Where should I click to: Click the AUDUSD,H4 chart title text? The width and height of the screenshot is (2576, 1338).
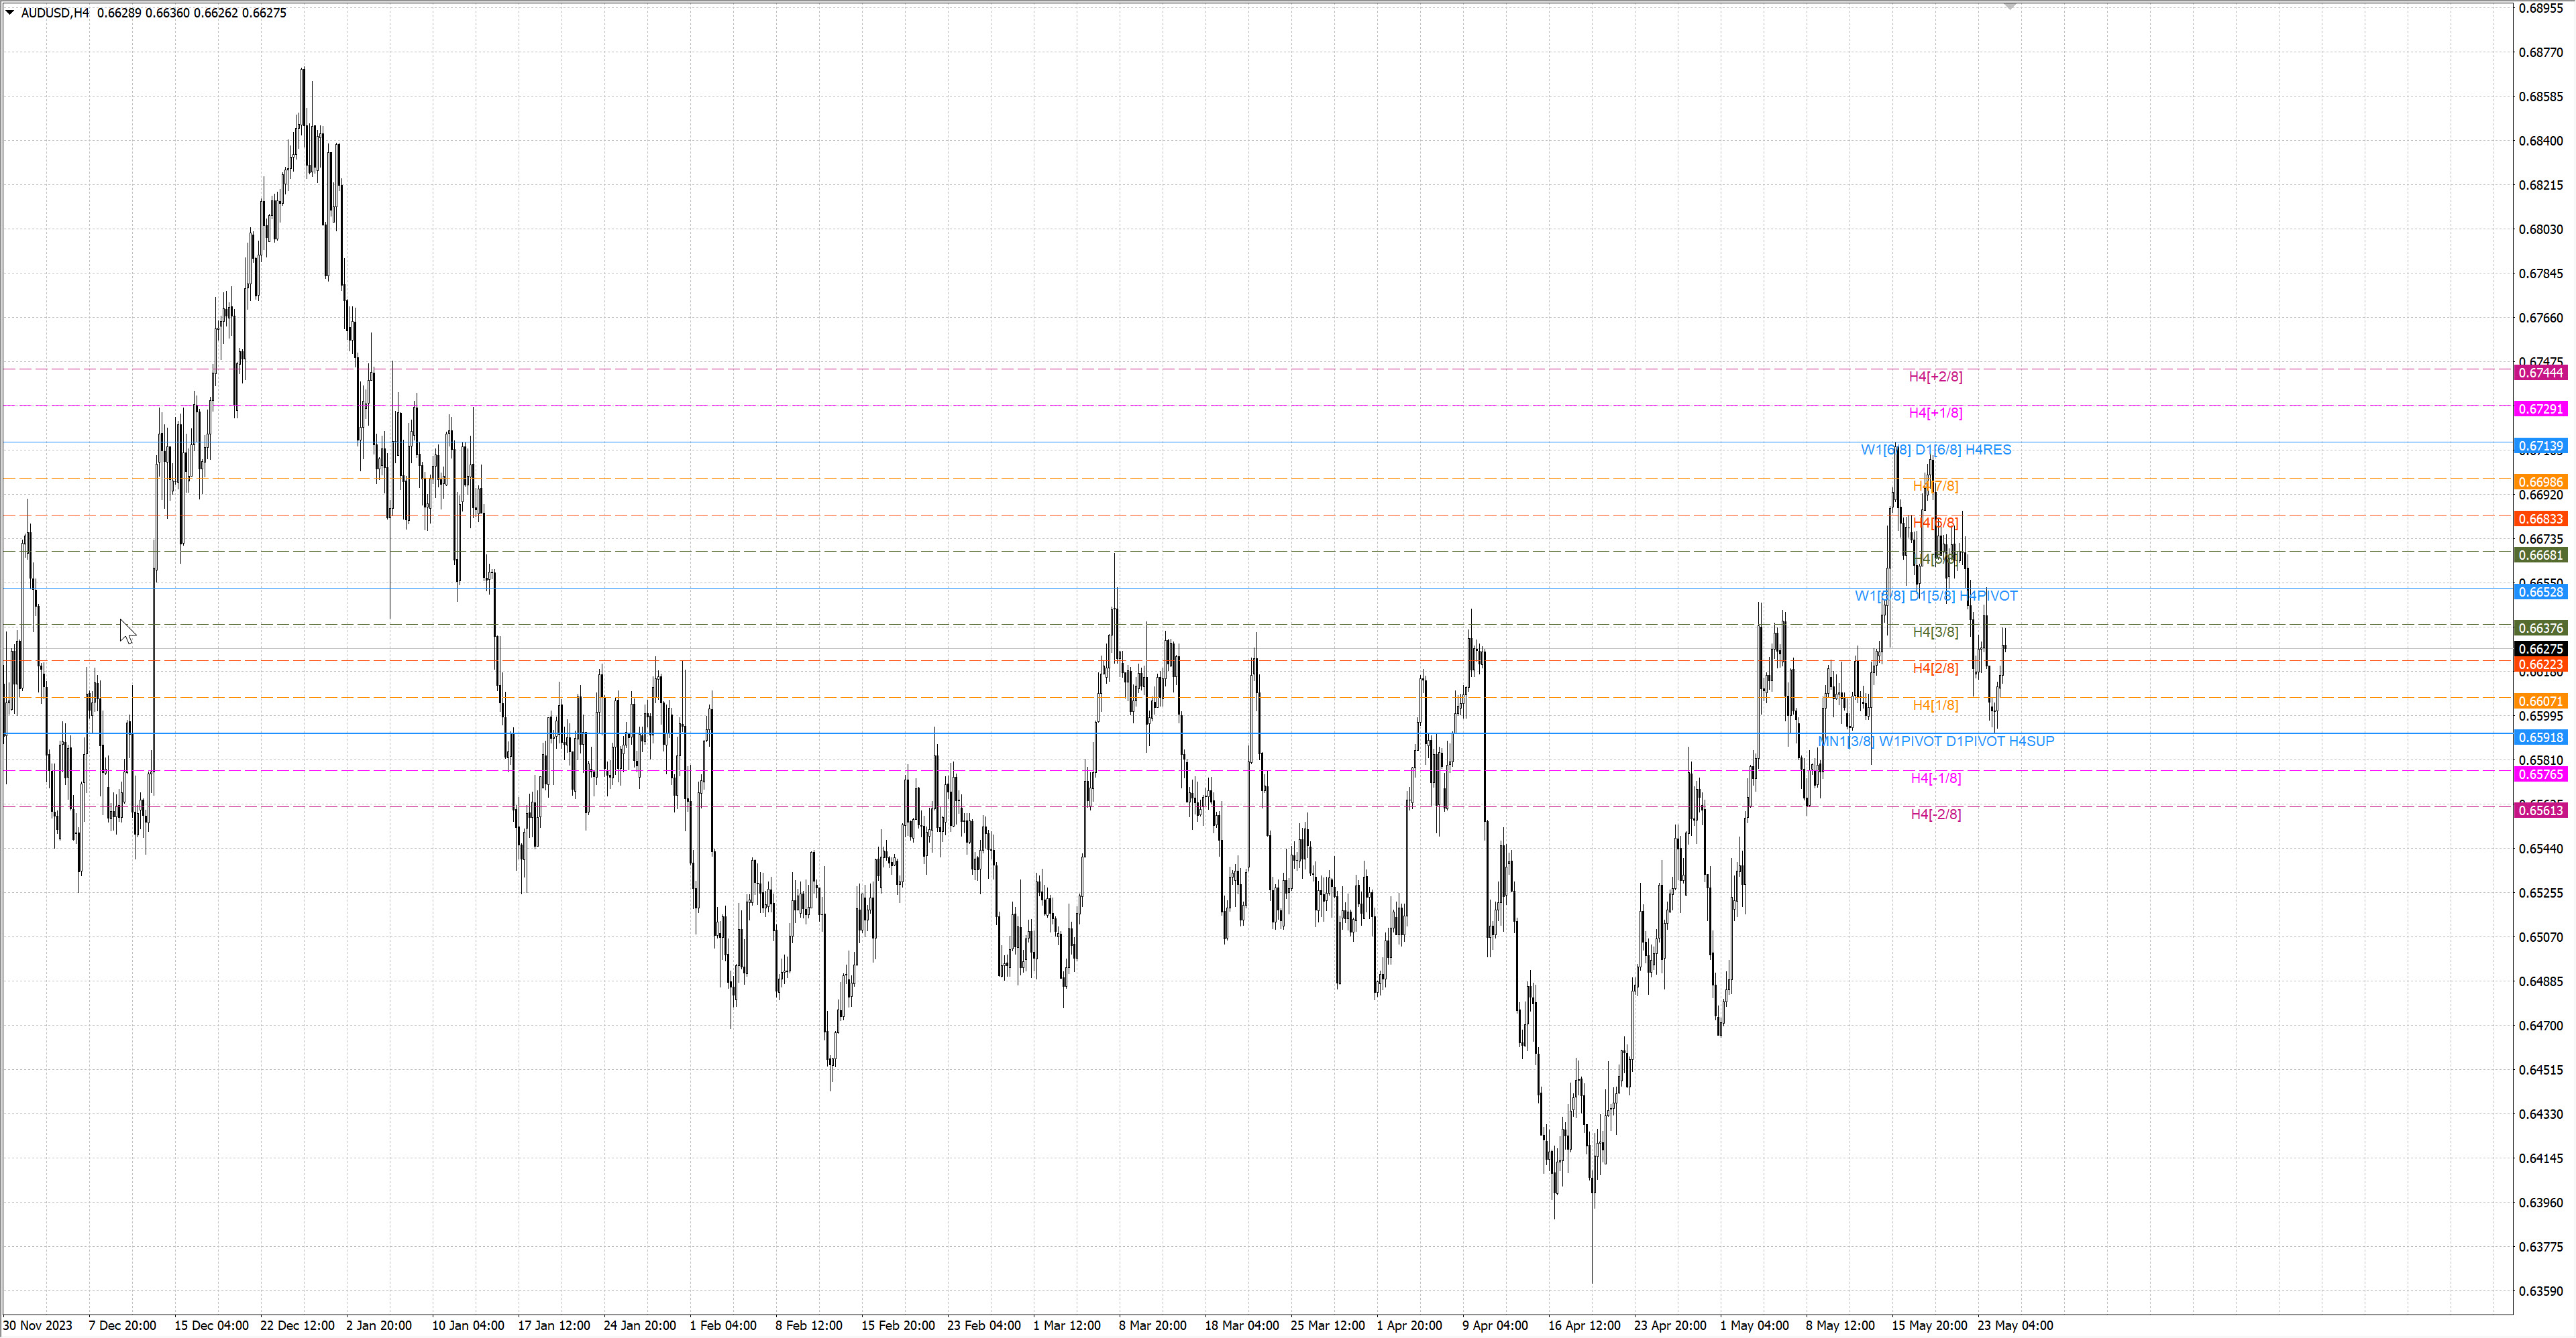click(x=55, y=13)
